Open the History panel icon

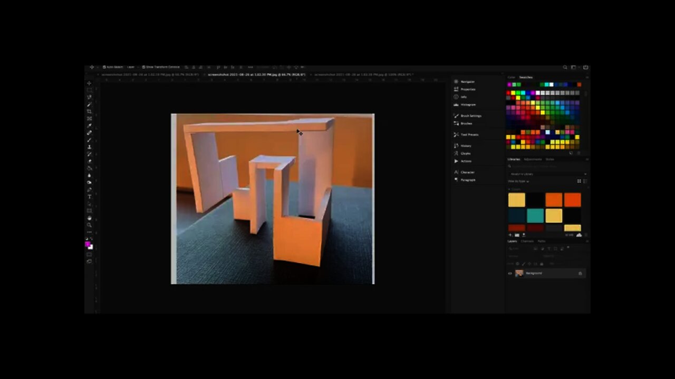click(x=456, y=146)
